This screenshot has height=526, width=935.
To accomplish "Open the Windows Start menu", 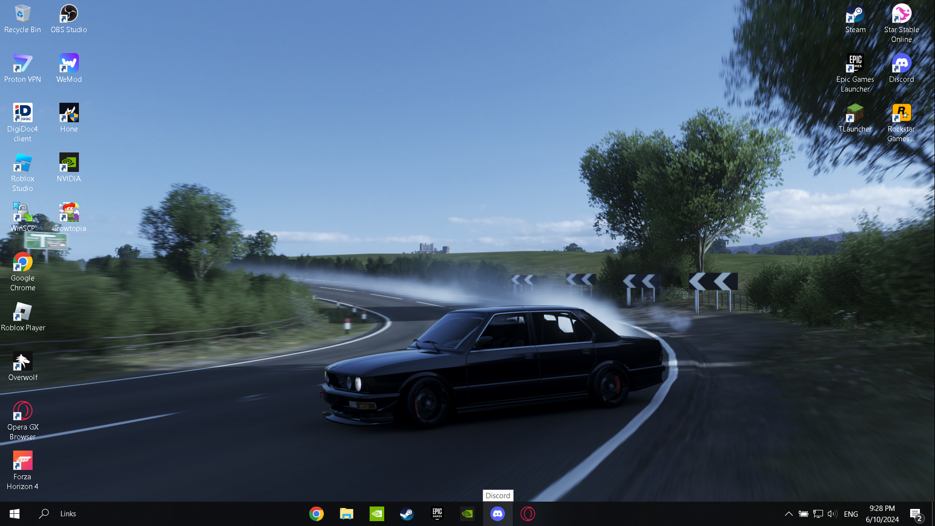I will tap(15, 514).
